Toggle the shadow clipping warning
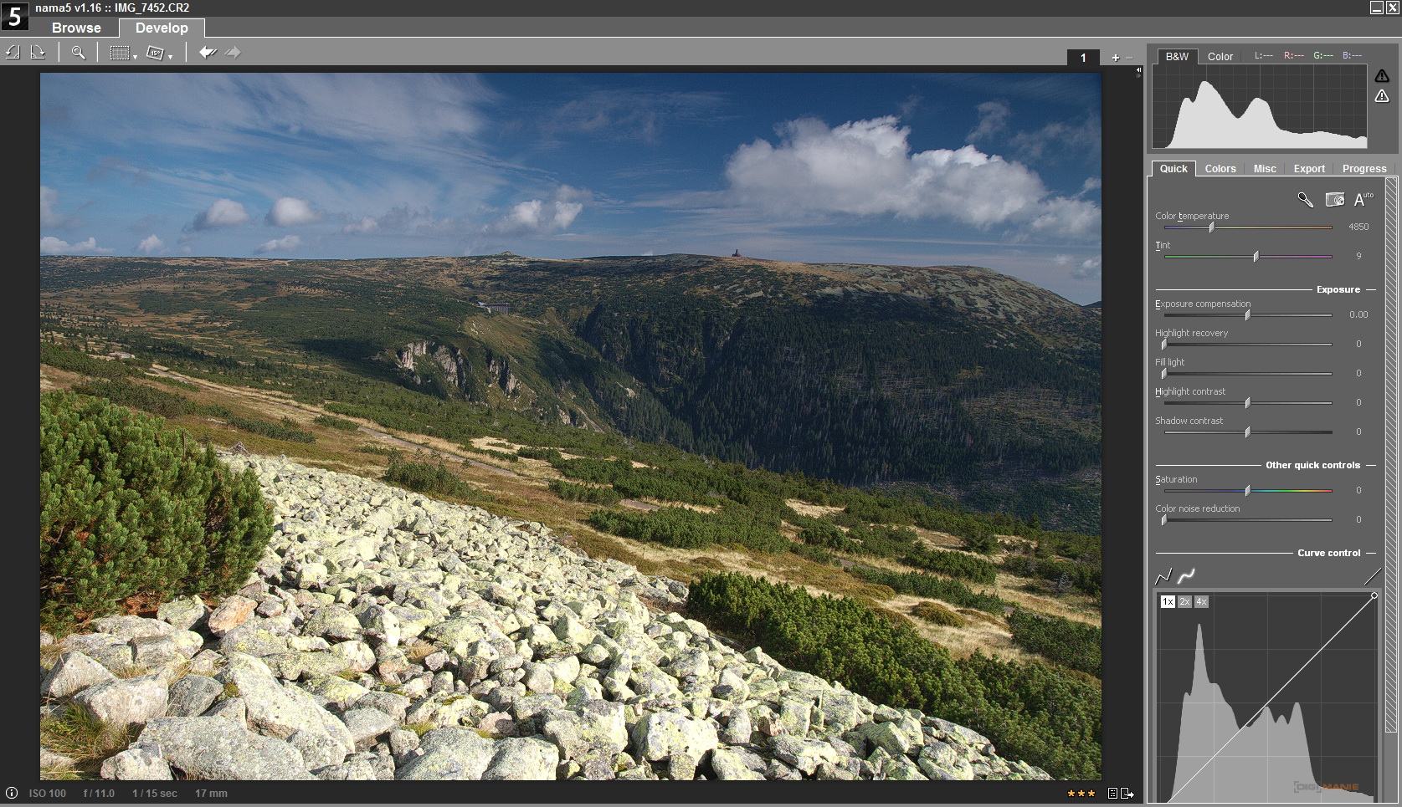The image size is (1402, 807). [1382, 96]
